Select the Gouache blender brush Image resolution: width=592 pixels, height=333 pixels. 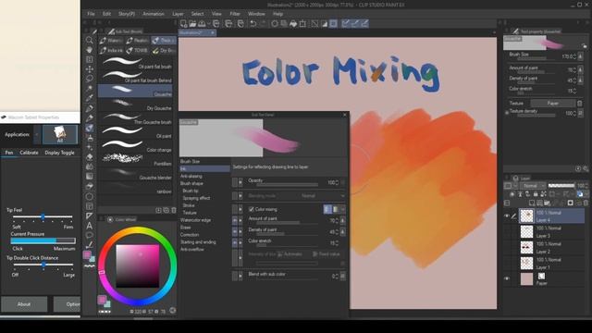(136, 174)
